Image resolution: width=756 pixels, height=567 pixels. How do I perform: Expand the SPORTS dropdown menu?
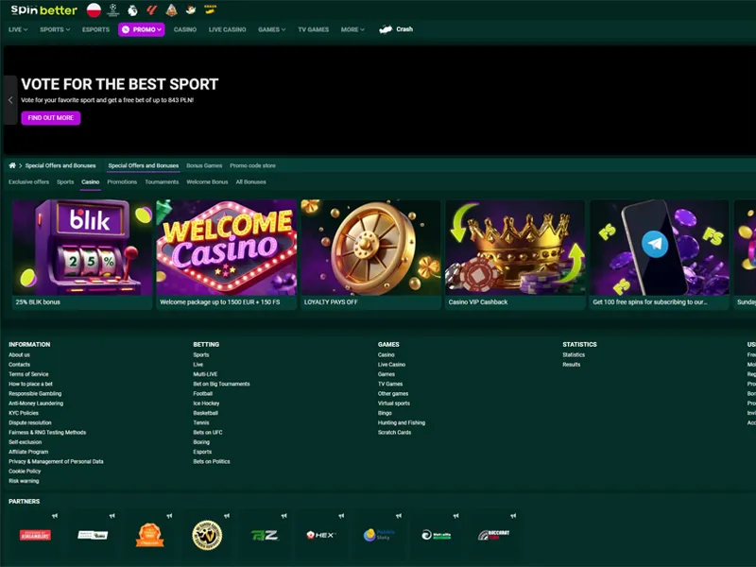click(x=55, y=29)
